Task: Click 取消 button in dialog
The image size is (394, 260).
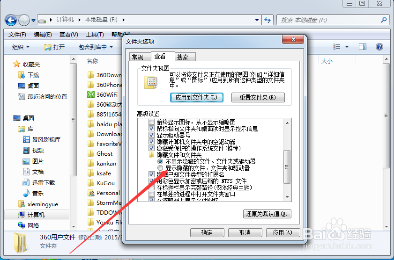Action: (x=245, y=233)
